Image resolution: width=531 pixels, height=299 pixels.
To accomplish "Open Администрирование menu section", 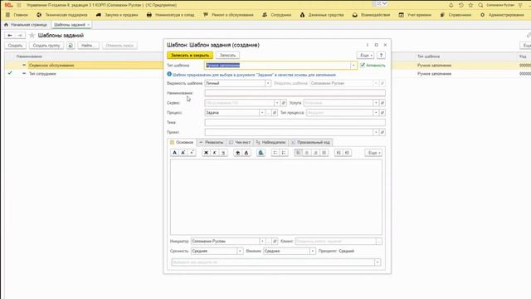I will pyautogui.click(x=502, y=15).
